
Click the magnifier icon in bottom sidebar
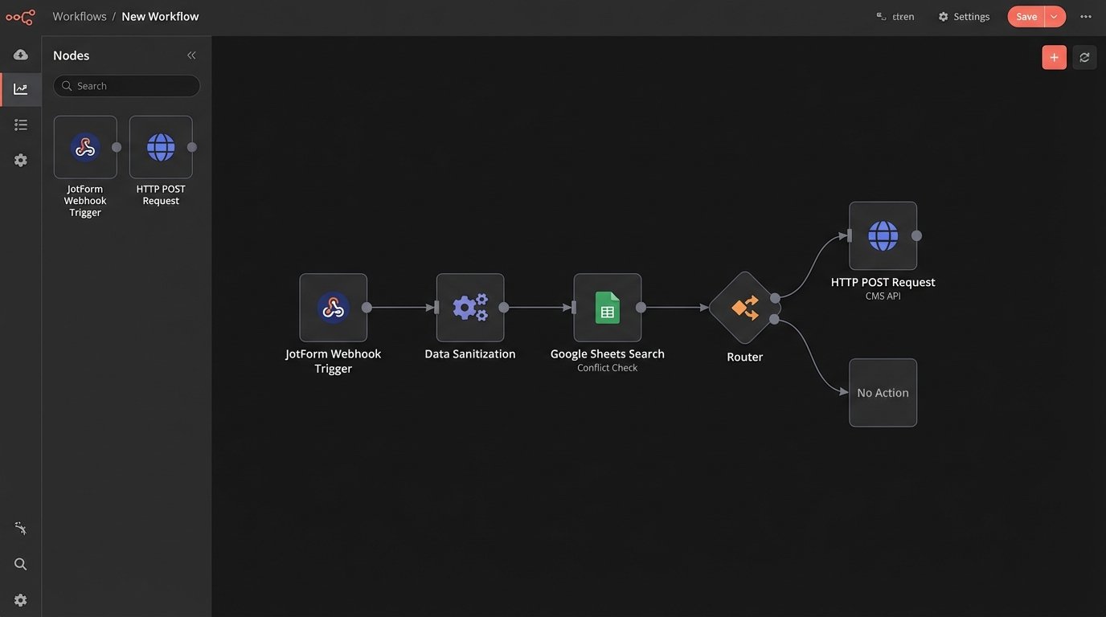tap(21, 564)
